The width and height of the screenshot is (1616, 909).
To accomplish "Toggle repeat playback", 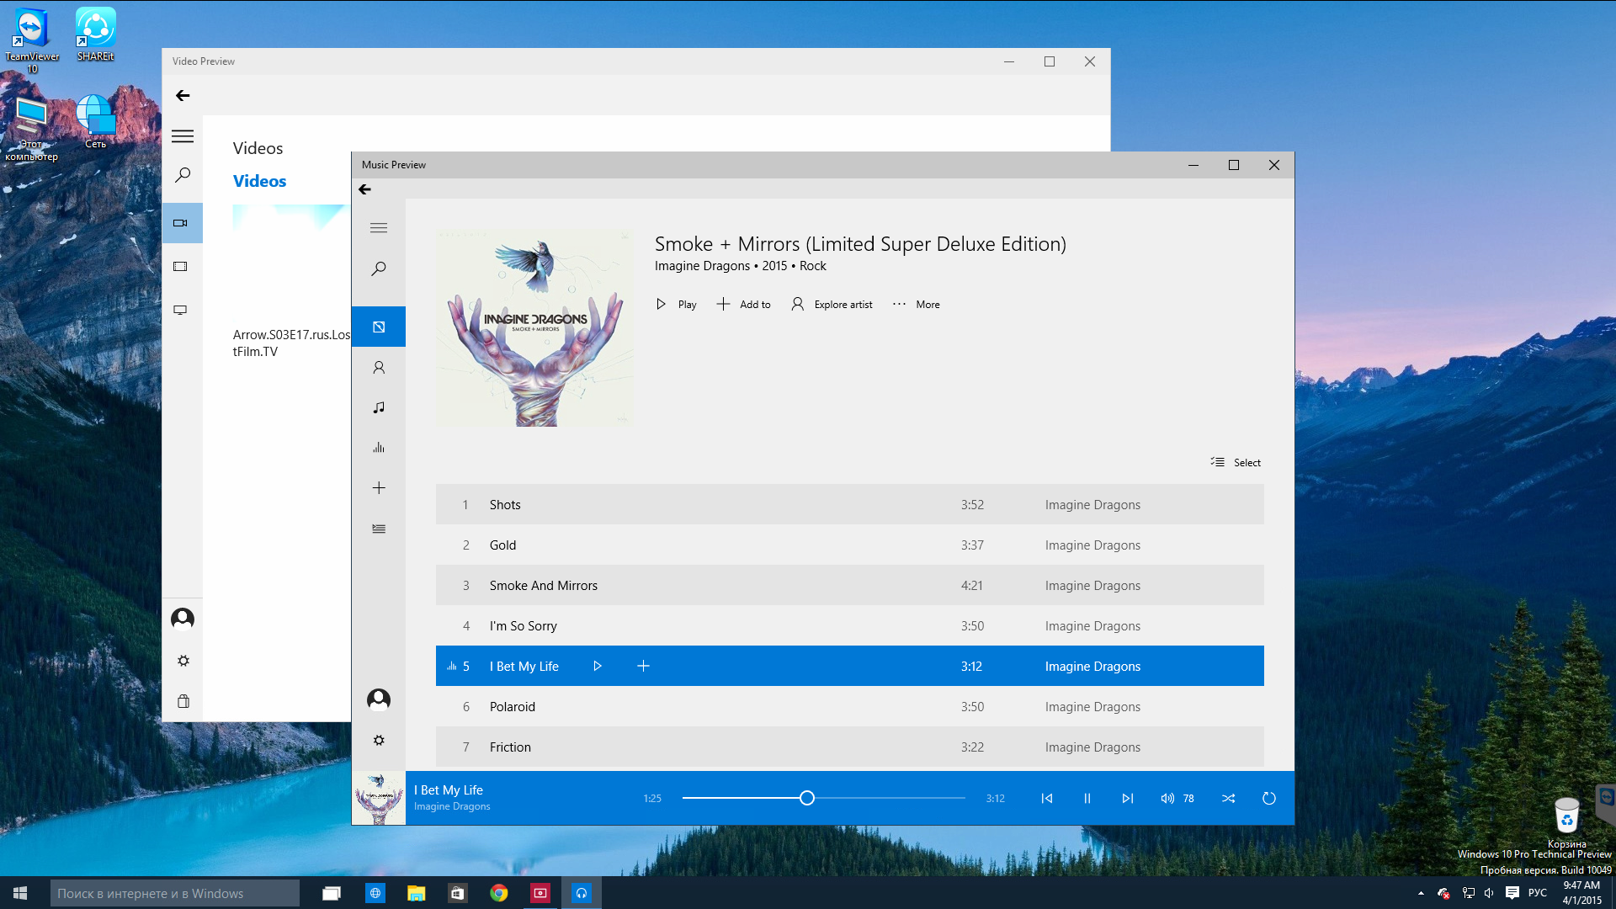I will [x=1269, y=799].
